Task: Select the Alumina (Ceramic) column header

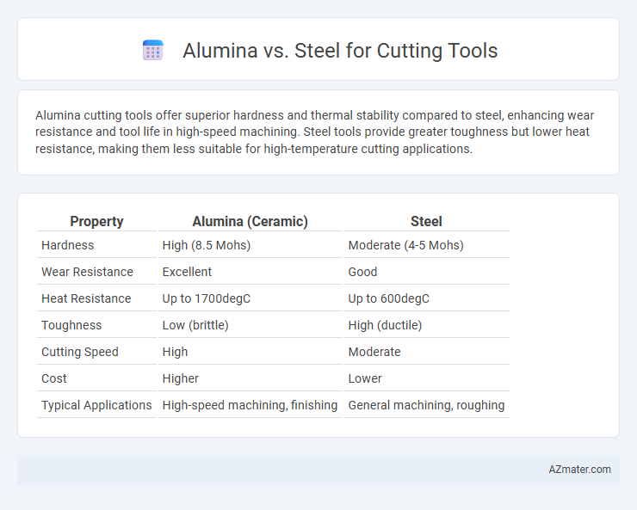Action: tap(250, 221)
